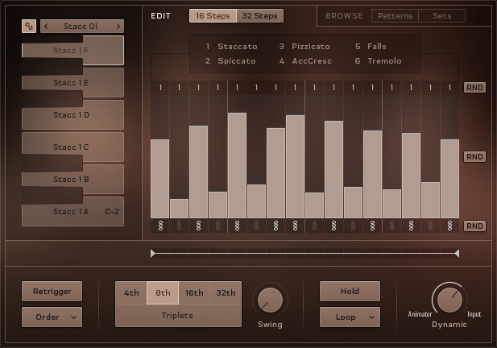This screenshot has height=348, width=497.
Task: Enable the Hold button
Action: [x=350, y=292]
